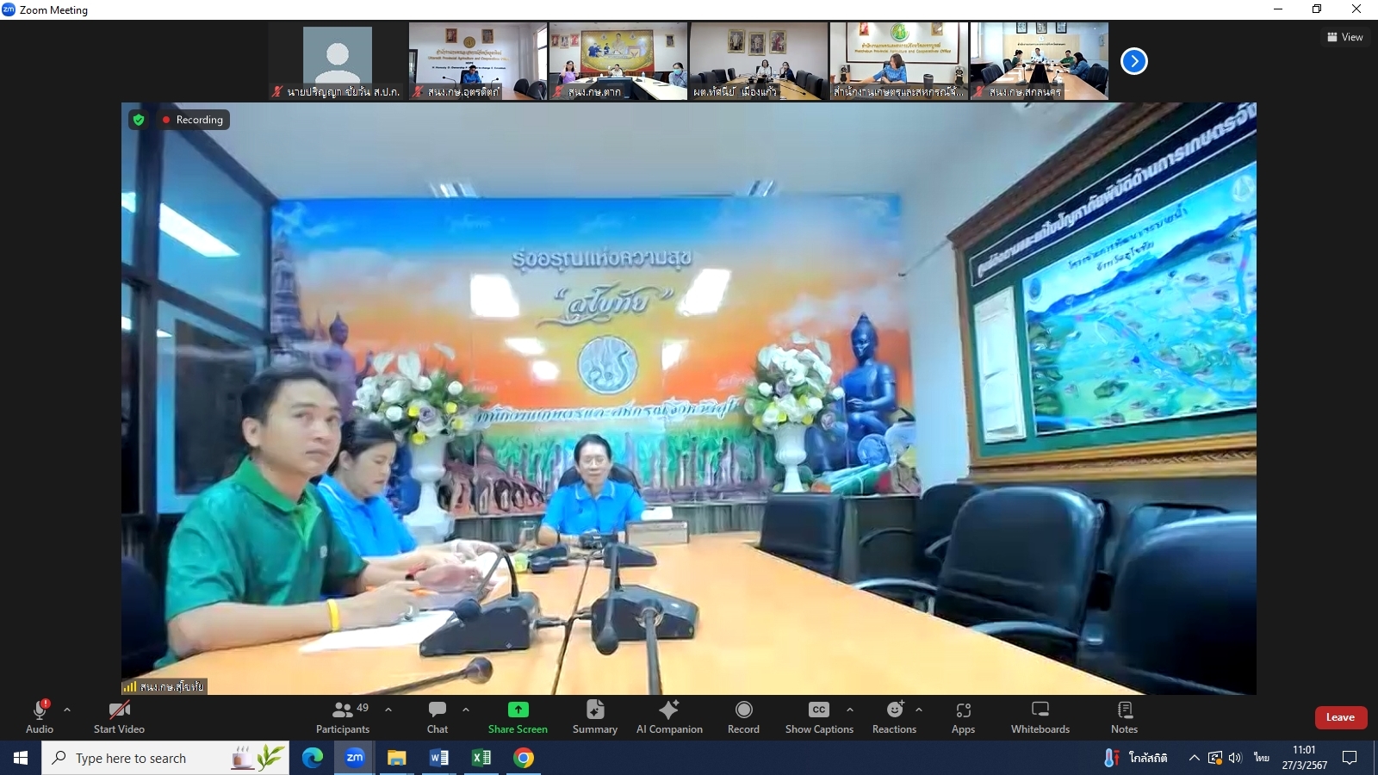Screen dimensions: 1378x775
Task: Expand the captions options arrow
Action: tap(850, 710)
